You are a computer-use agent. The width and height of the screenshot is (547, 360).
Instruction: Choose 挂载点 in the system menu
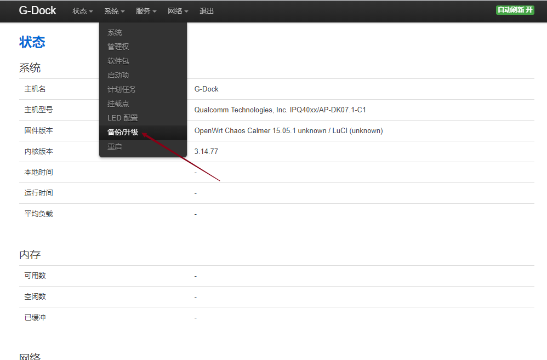(143, 104)
